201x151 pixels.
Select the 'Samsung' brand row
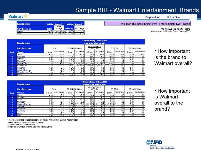tap(76, 111)
